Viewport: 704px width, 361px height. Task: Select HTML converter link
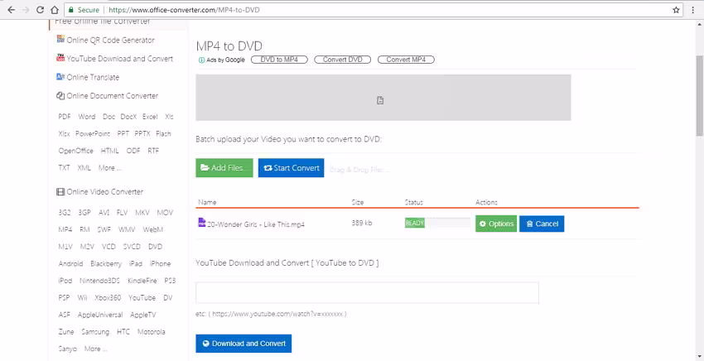(x=110, y=151)
